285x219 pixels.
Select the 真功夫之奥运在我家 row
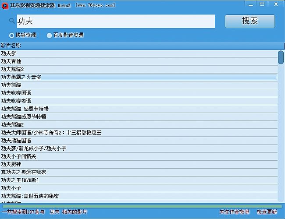pos(139,172)
